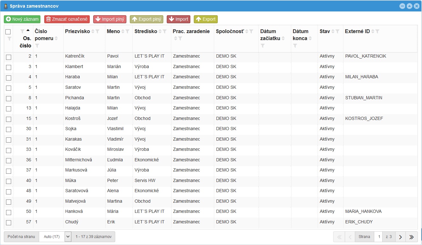Click the filter icon for Stredisko column

coord(165,31)
